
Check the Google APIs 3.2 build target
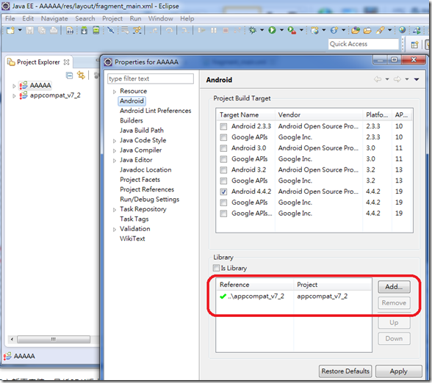coord(223,180)
